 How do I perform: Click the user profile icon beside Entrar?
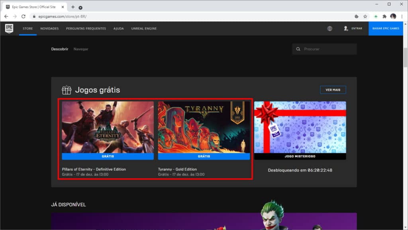(346, 28)
